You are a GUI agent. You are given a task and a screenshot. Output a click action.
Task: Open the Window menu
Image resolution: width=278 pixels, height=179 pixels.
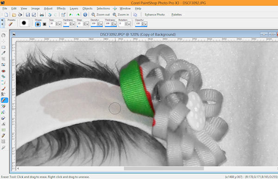[125, 8]
